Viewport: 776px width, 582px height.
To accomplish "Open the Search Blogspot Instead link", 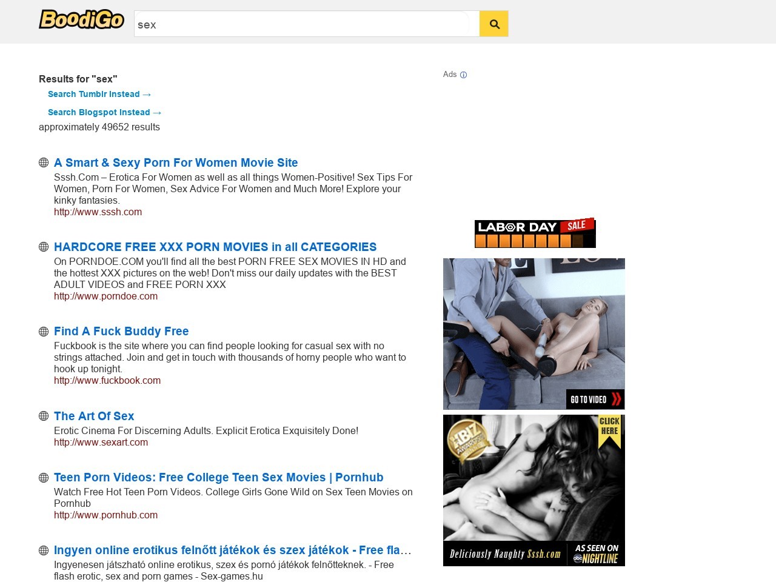I will pyautogui.click(x=104, y=112).
